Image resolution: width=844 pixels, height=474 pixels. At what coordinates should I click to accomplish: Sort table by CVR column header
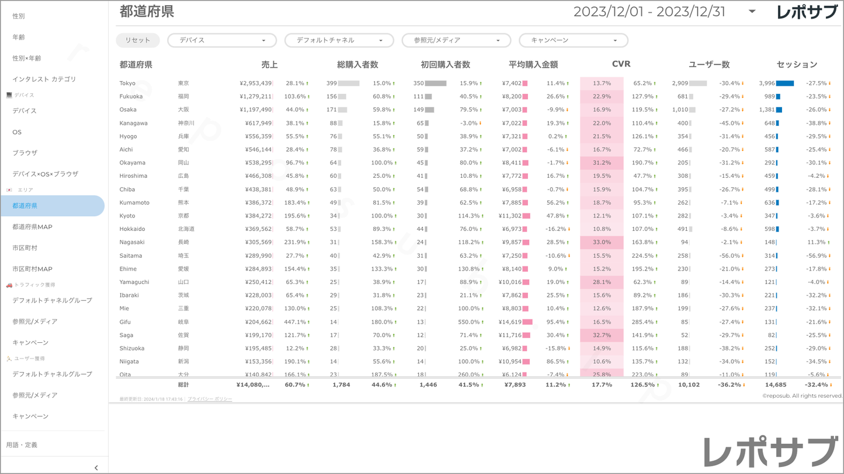point(621,64)
